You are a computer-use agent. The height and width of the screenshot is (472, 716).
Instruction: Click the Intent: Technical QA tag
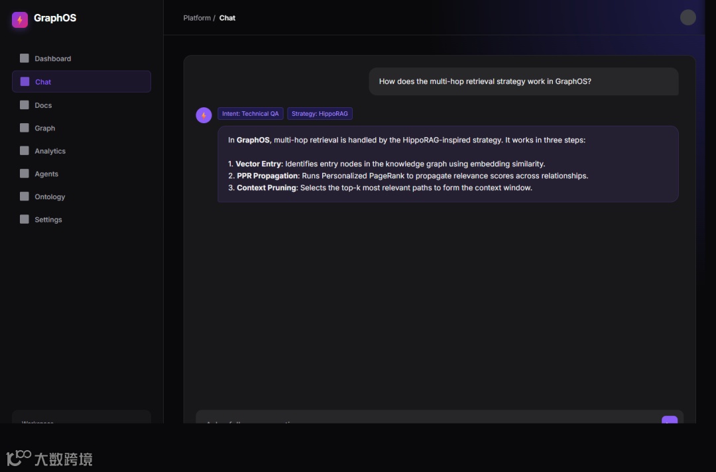(x=250, y=114)
